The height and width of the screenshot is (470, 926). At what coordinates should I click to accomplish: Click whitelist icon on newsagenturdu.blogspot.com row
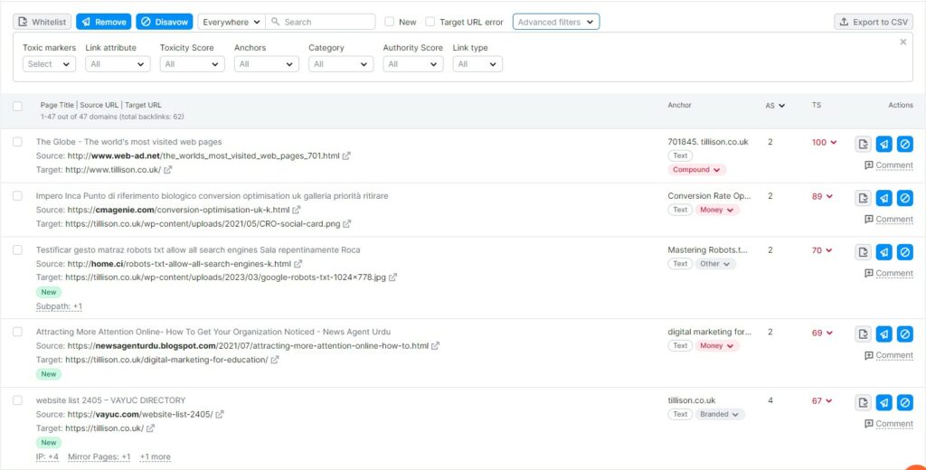pos(864,334)
